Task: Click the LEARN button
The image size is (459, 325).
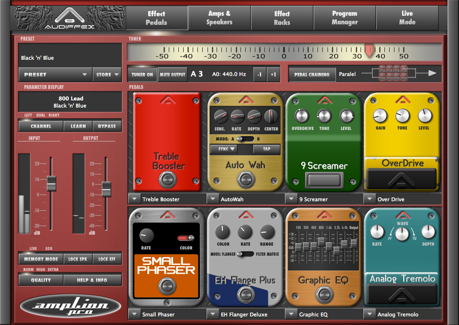Action: click(x=78, y=126)
